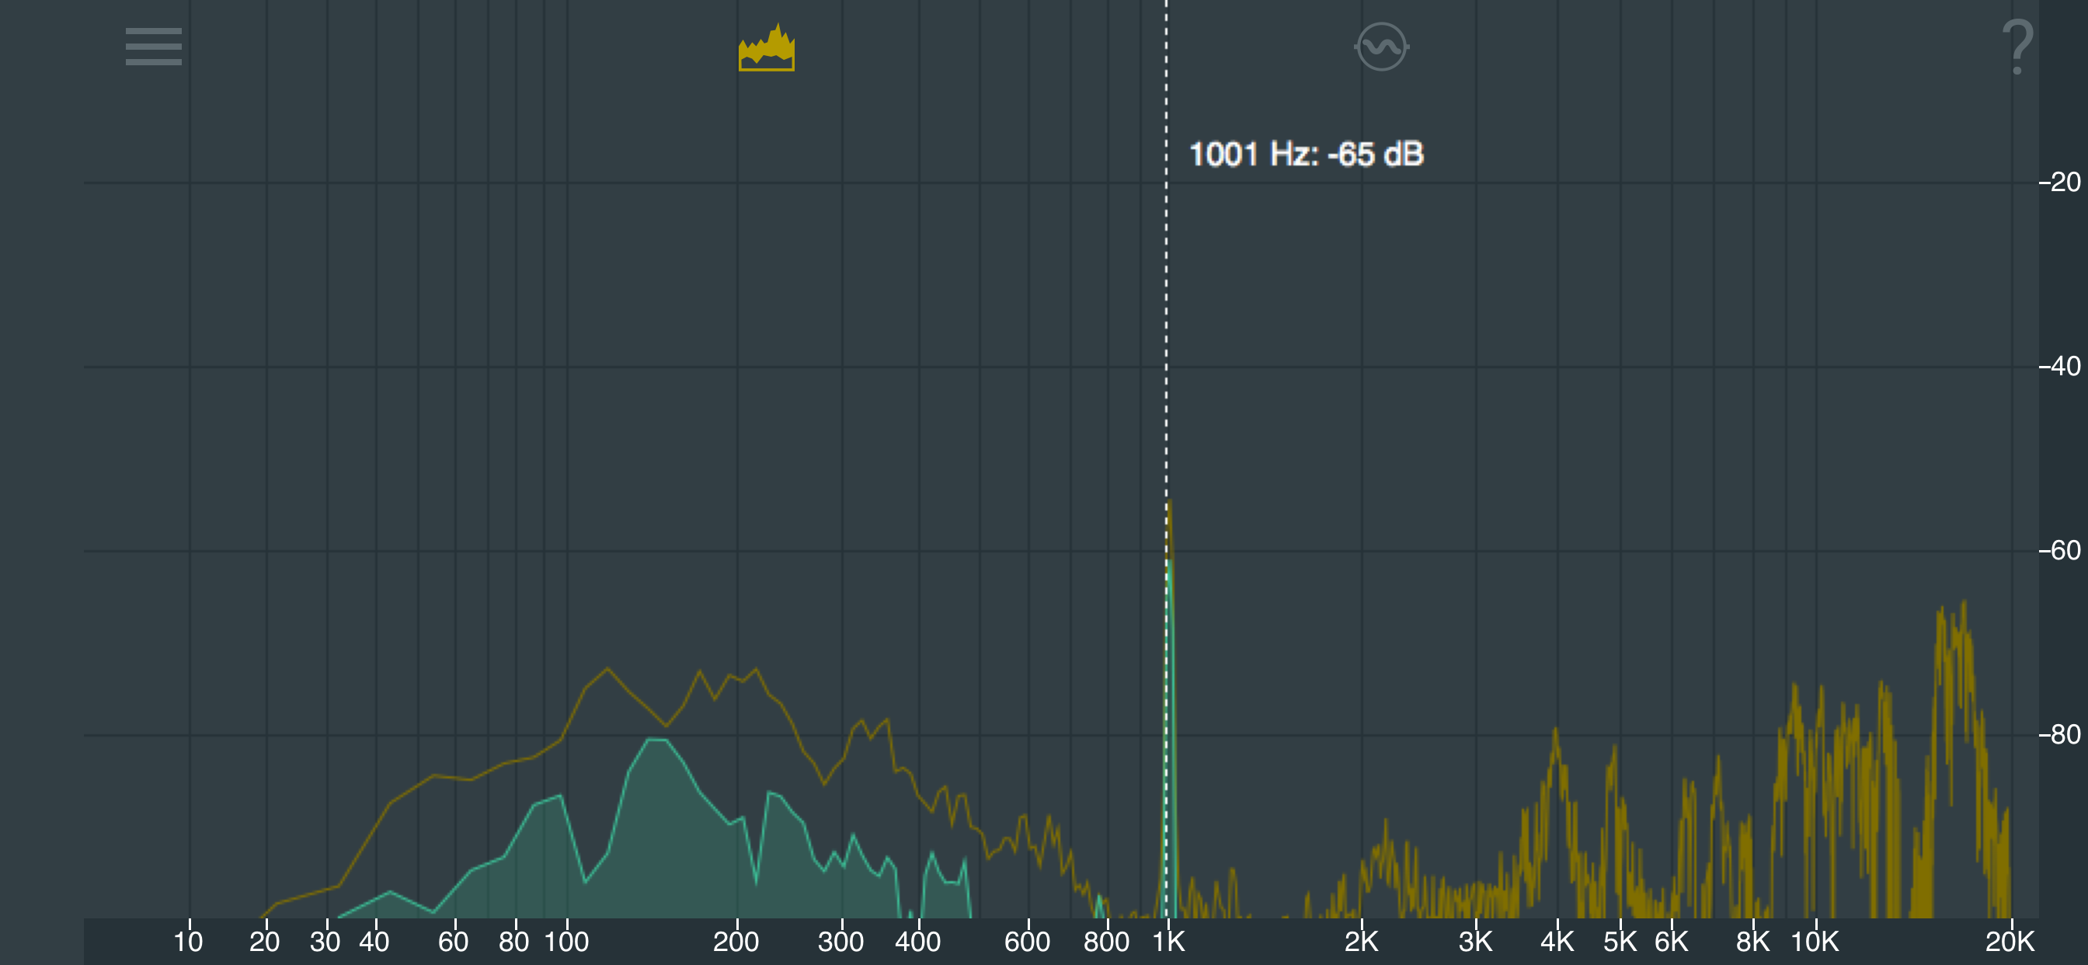Click the 1001 Hz: -65 dB readout
The width and height of the screenshot is (2088, 965).
pos(1306,154)
